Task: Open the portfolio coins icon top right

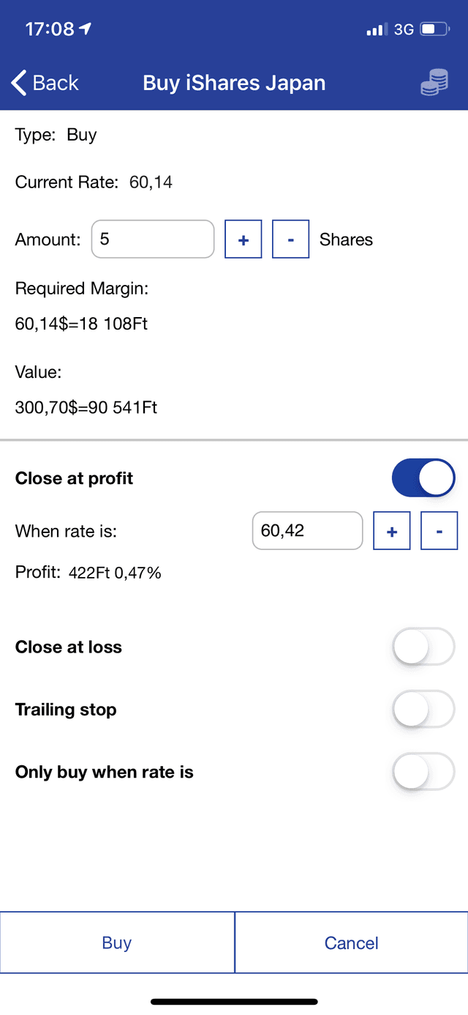Action: click(434, 83)
